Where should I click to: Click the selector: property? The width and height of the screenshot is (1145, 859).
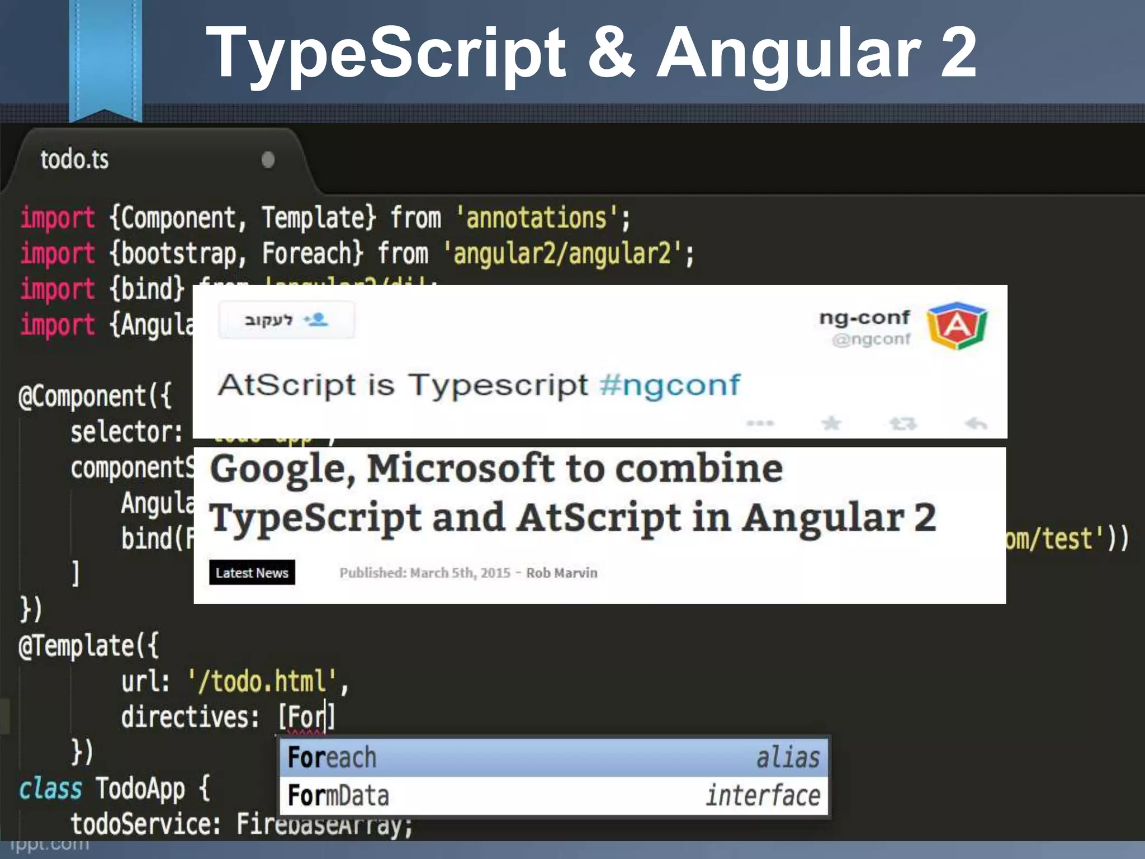(126, 432)
